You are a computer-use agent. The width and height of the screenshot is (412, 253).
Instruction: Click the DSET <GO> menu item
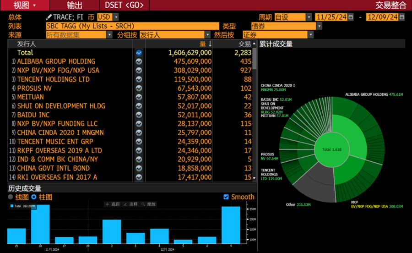[124, 5]
